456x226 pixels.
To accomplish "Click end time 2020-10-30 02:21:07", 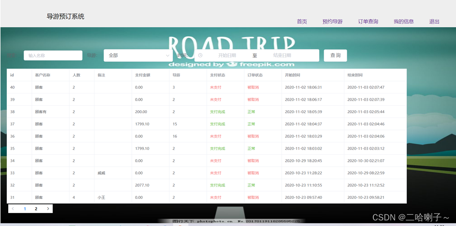I will tap(366, 161).
